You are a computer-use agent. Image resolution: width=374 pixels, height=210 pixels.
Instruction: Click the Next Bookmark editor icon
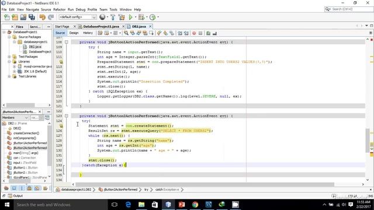coord(165,33)
